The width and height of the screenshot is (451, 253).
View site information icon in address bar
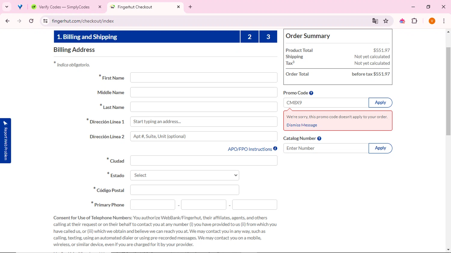pyautogui.click(x=45, y=21)
